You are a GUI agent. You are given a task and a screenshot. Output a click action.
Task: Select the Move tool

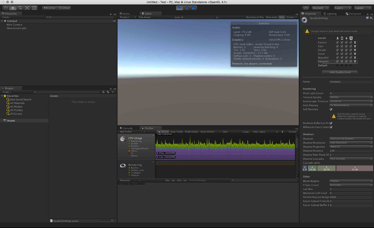coord(12,8)
